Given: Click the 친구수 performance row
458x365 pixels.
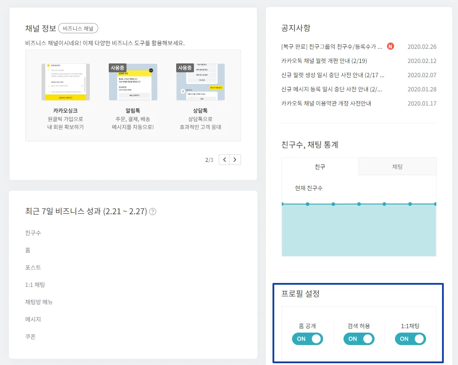Looking at the screenshot, I should tap(33, 233).
